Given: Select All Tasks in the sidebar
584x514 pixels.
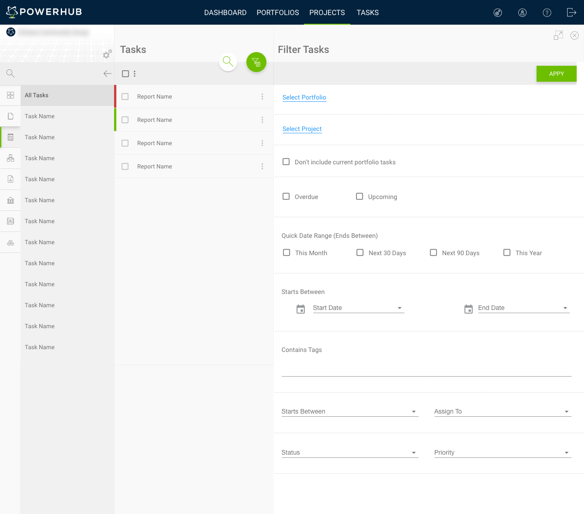Looking at the screenshot, I should tap(67, 95).
